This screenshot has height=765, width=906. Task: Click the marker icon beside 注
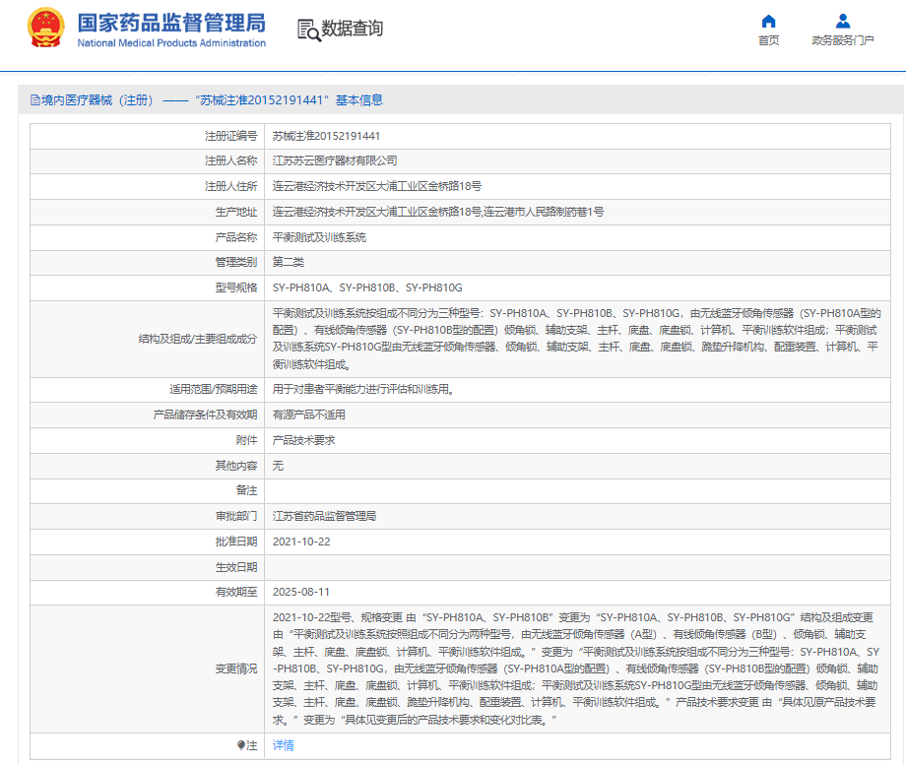point(240,746)
